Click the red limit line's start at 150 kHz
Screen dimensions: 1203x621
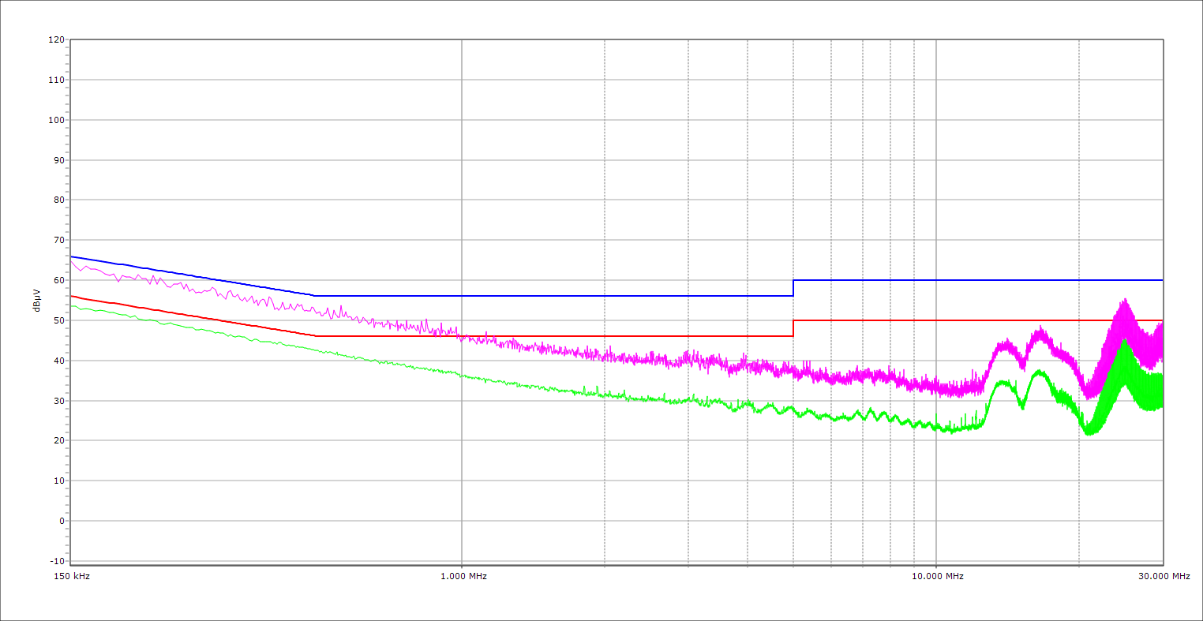pos(71,296)
